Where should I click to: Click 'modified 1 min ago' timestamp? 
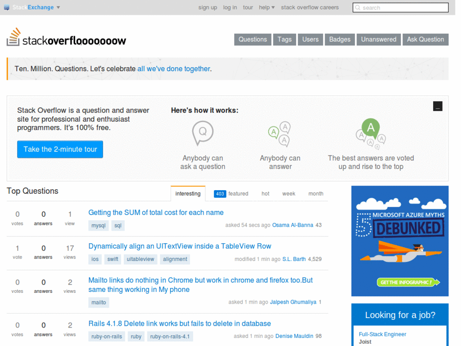point(257,259)
